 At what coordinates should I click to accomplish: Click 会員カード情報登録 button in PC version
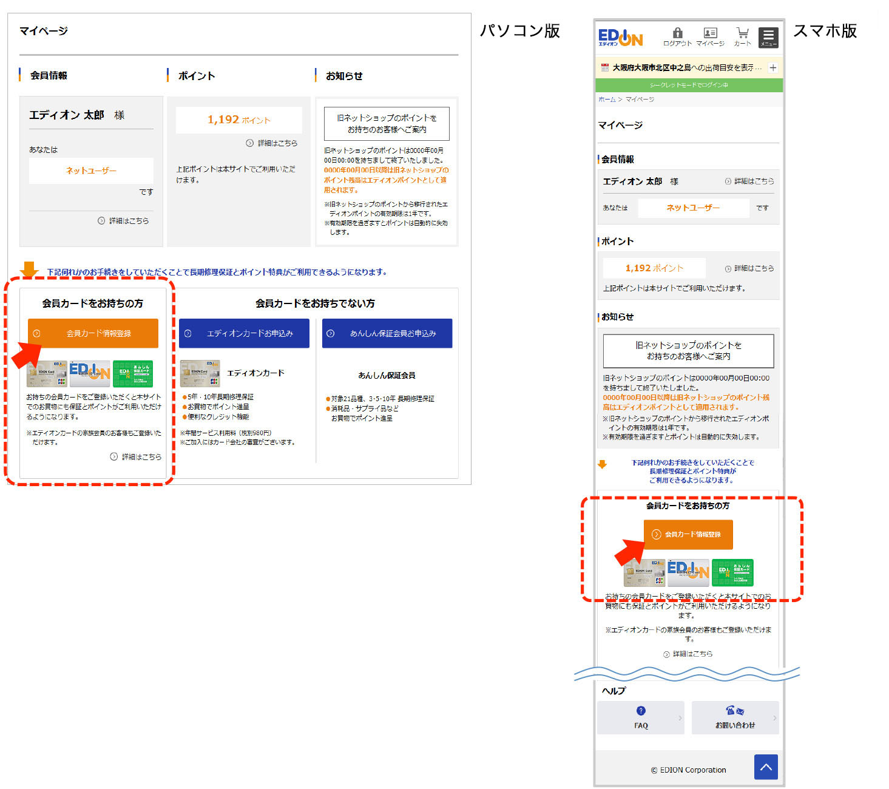[x=93, y=333]
